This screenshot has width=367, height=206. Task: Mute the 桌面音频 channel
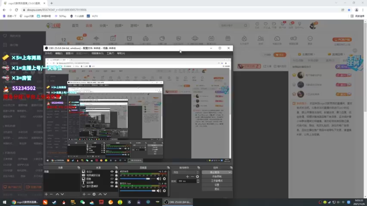159,179
